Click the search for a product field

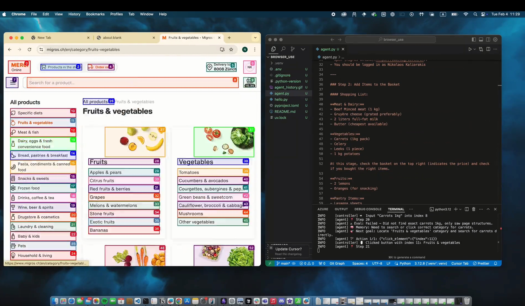click(133, 83)
